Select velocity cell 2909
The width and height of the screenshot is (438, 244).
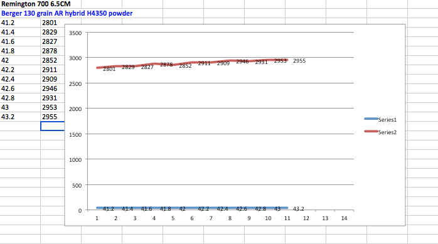(x=53, y=79)
